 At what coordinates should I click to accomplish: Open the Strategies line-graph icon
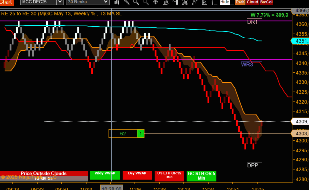coord(195,2)
